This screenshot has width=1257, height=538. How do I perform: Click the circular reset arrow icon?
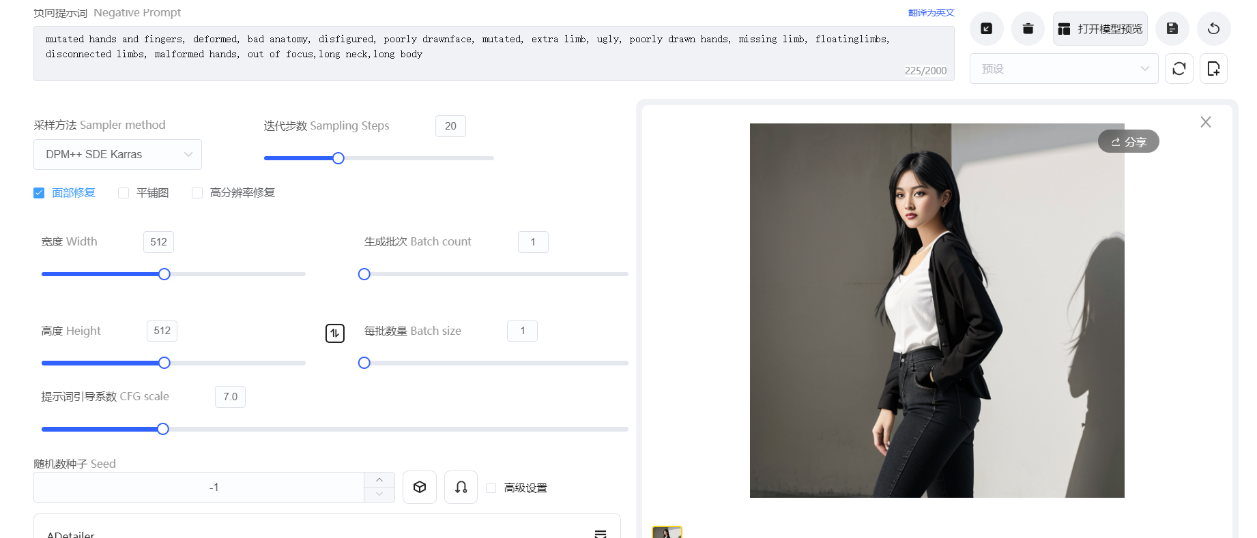(x=1213, y=29)
